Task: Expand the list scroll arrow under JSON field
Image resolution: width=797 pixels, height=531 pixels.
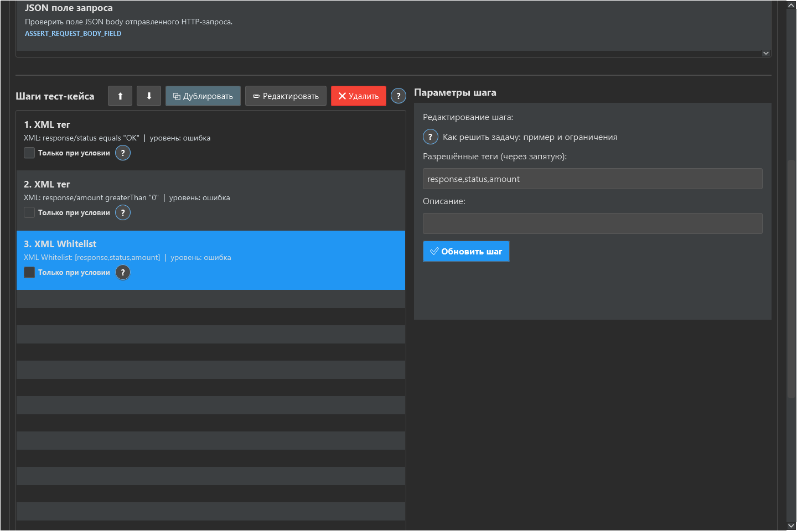Action: coord(766,54)
